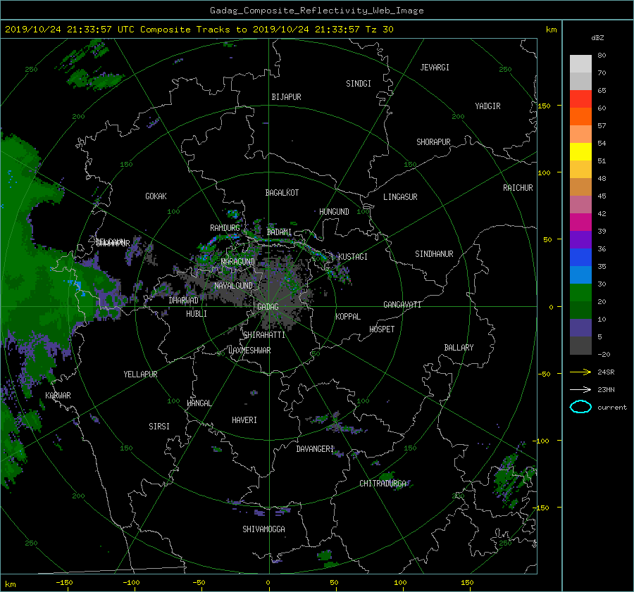Click the SINDGI city label
The width and height of the screenshot is (634, 592).
(x=359, y=84)
